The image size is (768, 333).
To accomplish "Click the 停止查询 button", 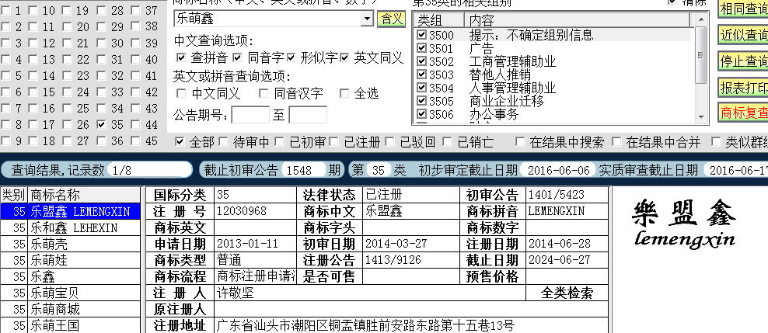I will (743, 61).
